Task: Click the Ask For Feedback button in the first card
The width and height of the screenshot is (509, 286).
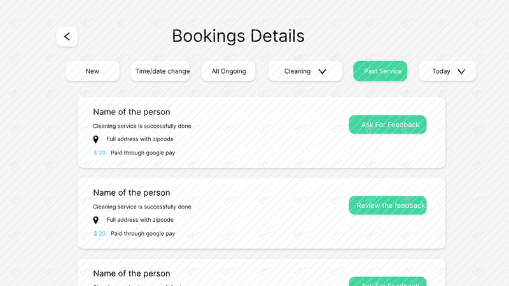Action: tap(387, 125)
